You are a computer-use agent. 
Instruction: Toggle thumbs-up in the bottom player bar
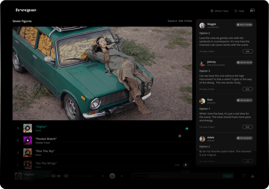point(252,176)
